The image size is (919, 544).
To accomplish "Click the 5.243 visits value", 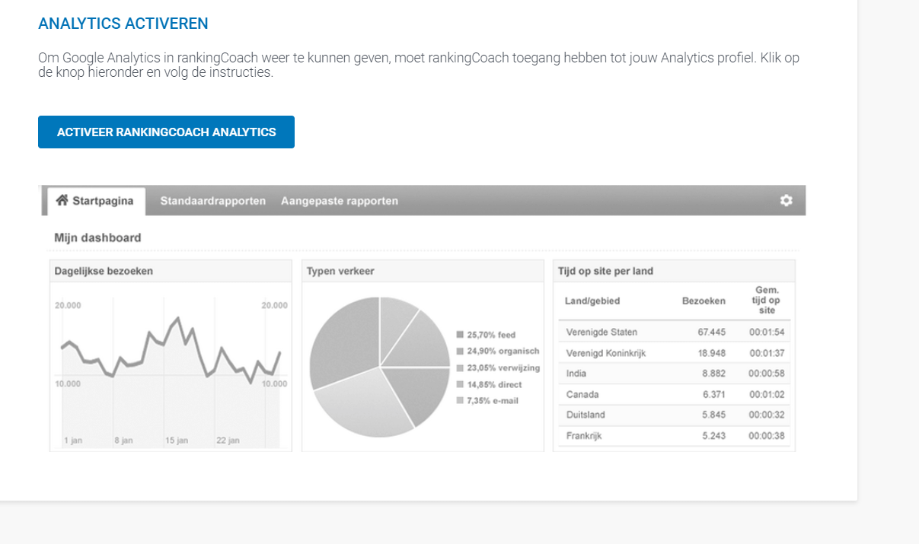I will 713,436.
